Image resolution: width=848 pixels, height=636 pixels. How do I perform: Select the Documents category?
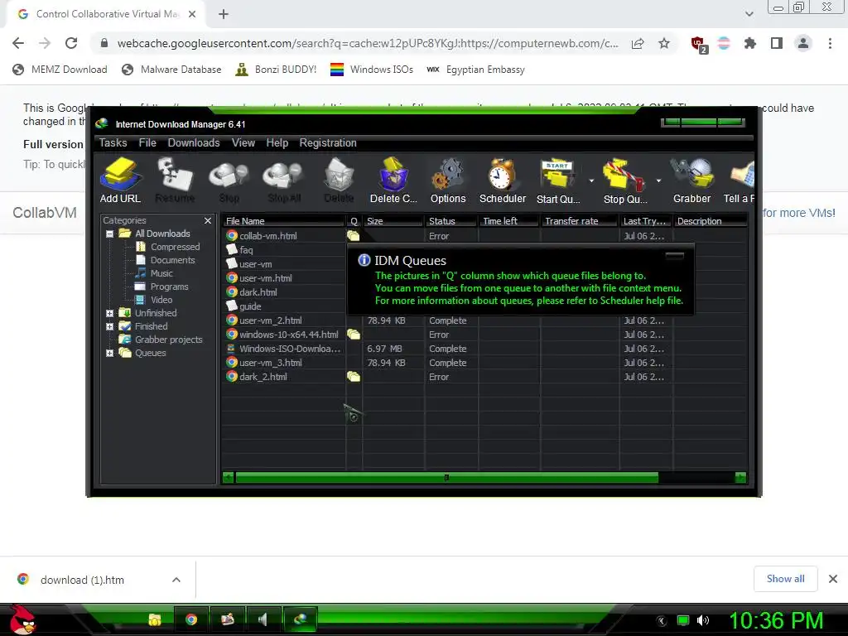coord(172,260)
